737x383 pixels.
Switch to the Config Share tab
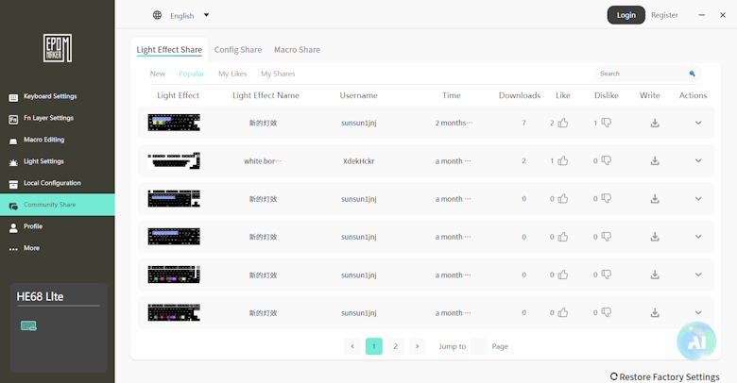238,50
